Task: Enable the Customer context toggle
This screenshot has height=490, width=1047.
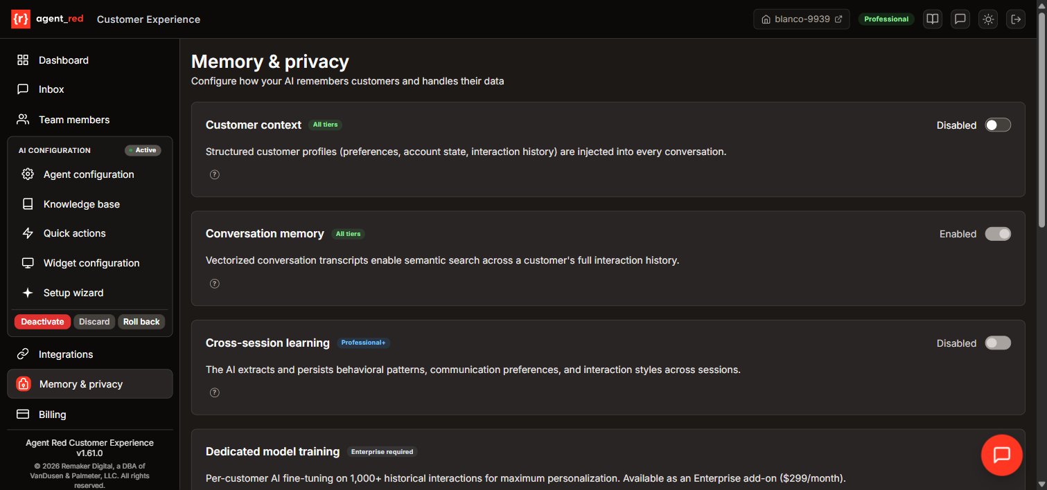Action: pyautogui.click(x=997, y=125)
